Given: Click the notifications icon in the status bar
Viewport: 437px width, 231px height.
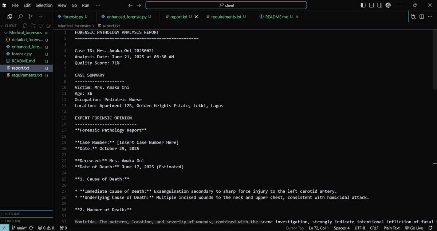Looking at the screenshot, I should click(431, 228).
